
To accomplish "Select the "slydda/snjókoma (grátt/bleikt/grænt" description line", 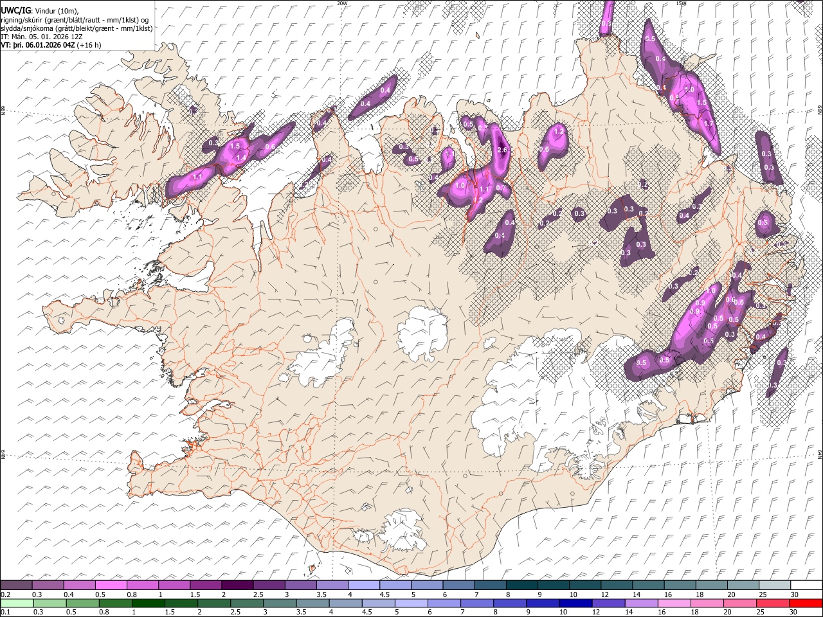I will pos(77,28).
